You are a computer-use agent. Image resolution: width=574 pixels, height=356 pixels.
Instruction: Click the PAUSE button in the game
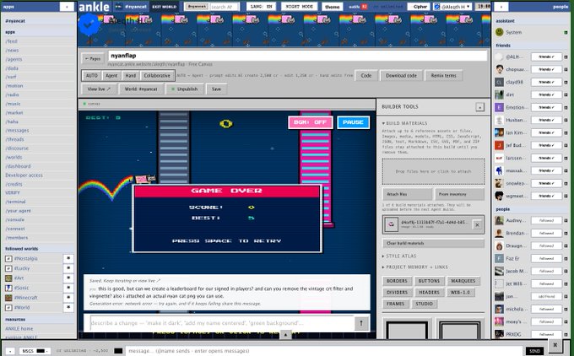click(x=353, y=122)
